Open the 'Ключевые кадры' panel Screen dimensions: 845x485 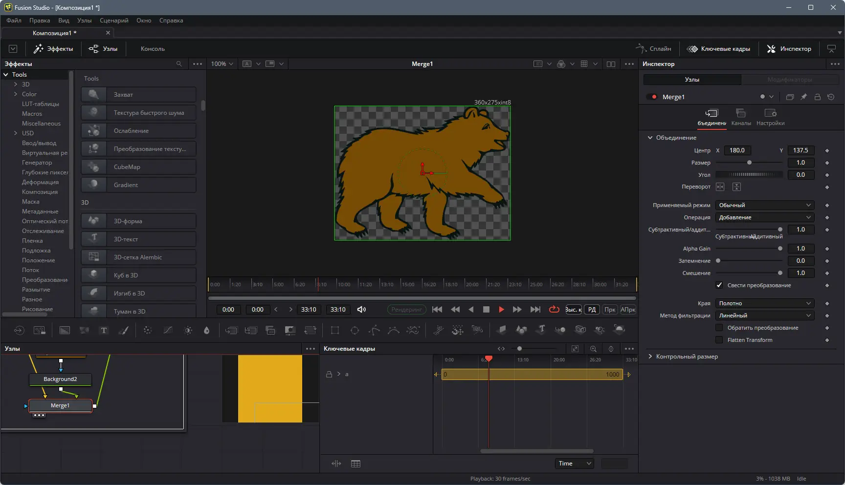tap(719, 48)
